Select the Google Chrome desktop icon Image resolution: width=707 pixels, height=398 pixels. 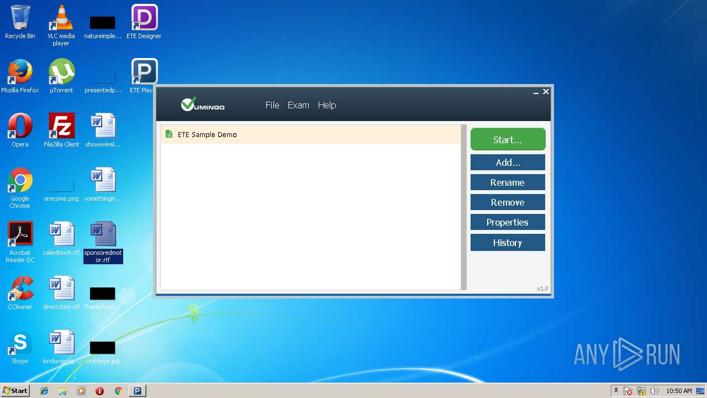tap(20, 188)
